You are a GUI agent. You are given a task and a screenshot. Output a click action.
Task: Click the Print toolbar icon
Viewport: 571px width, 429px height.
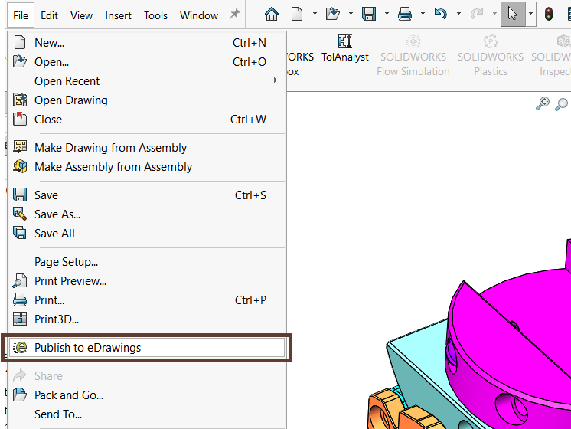click(405, 14)
